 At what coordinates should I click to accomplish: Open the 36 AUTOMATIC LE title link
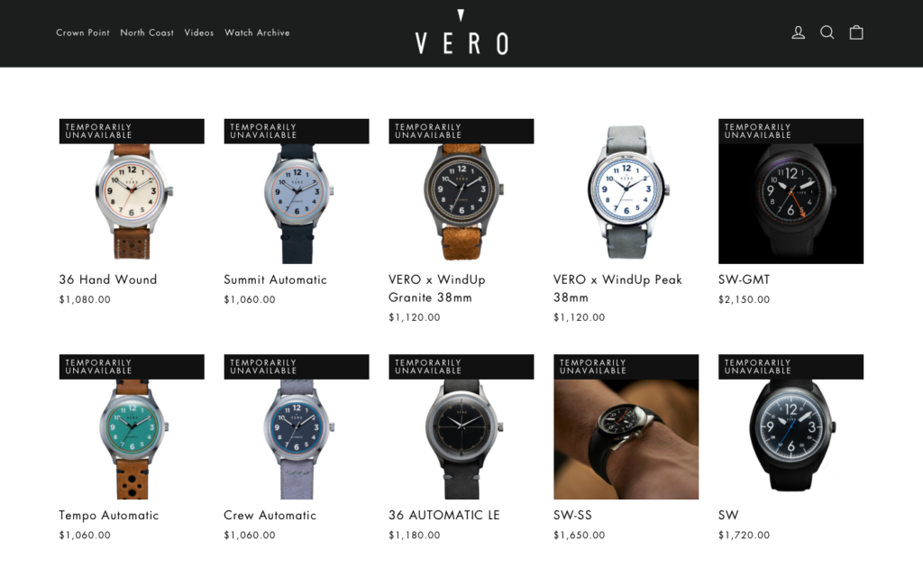[x=444, y=516]
